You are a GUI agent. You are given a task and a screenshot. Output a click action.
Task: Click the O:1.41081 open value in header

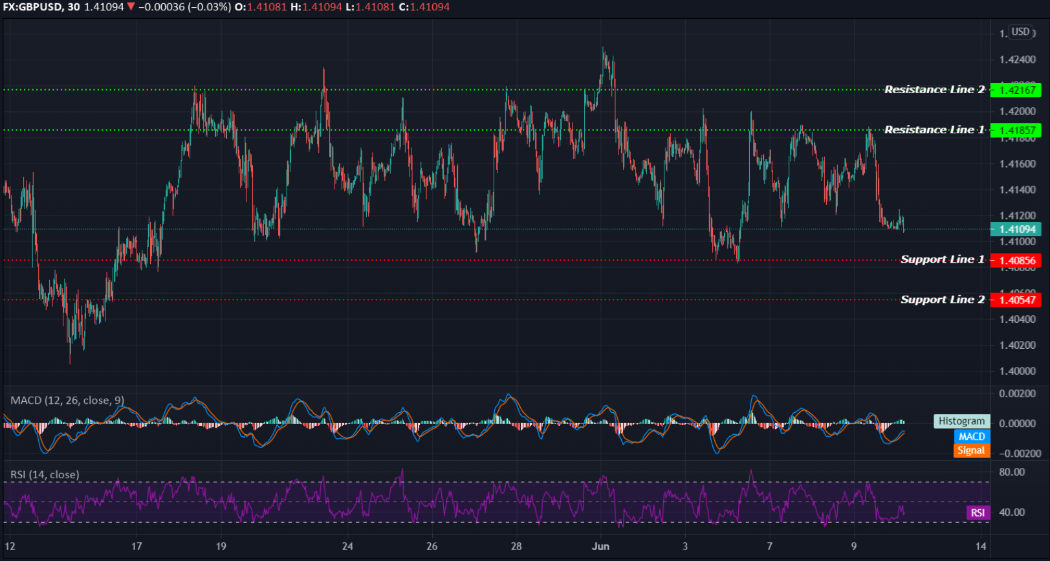[x=260, y=7]
